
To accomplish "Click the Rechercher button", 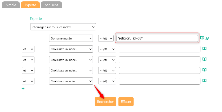I will (105, 102).
